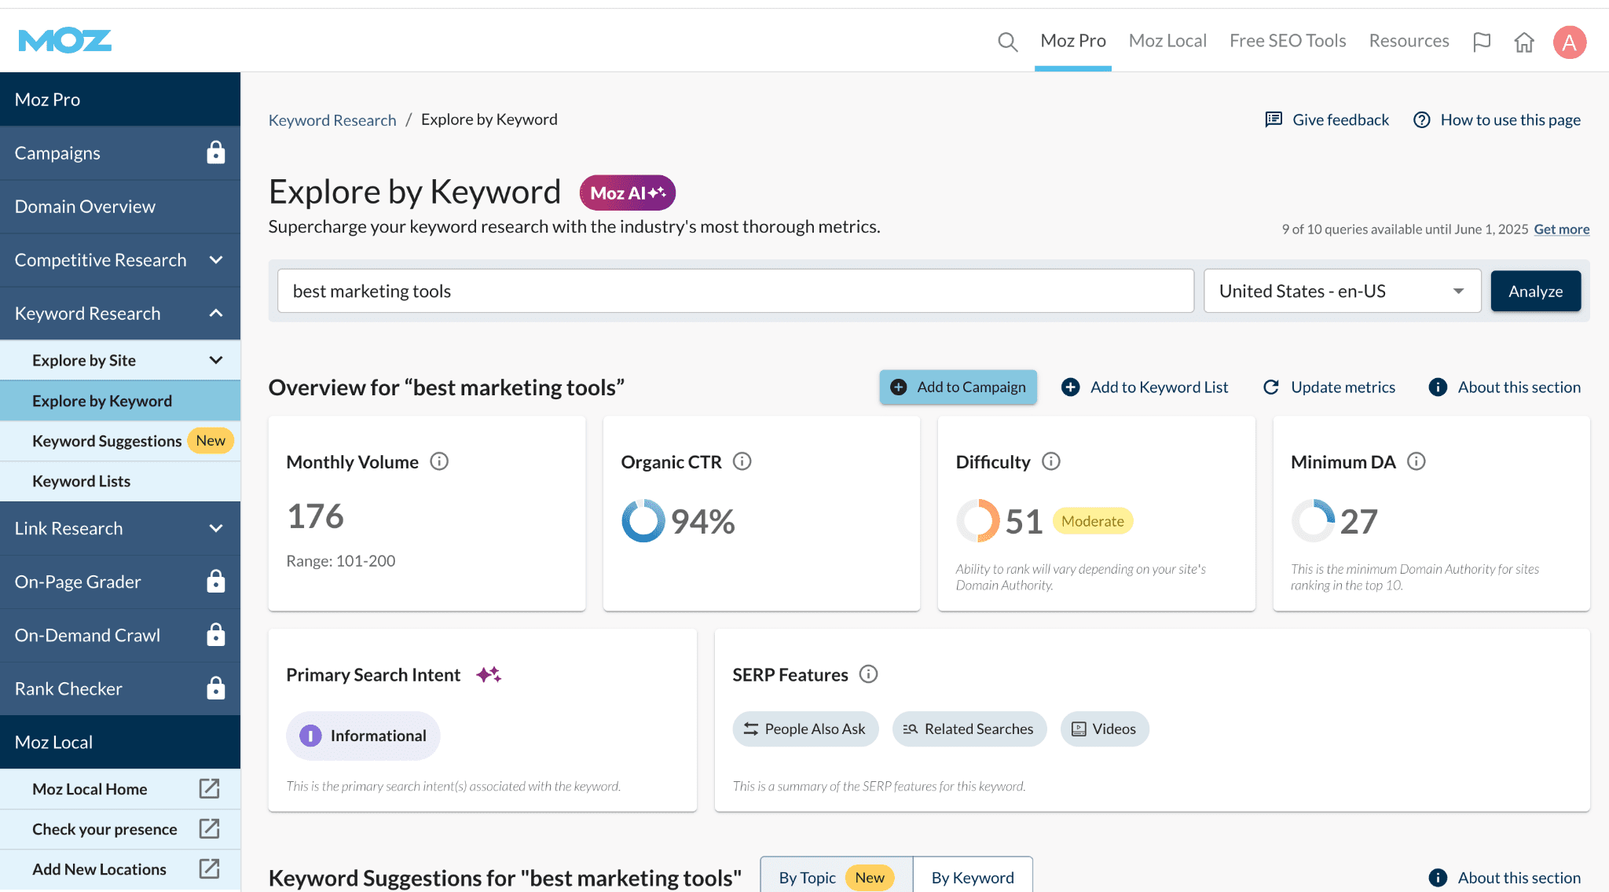
Task: Switch suggestions to By Keyword
Action: click(973, 877)
